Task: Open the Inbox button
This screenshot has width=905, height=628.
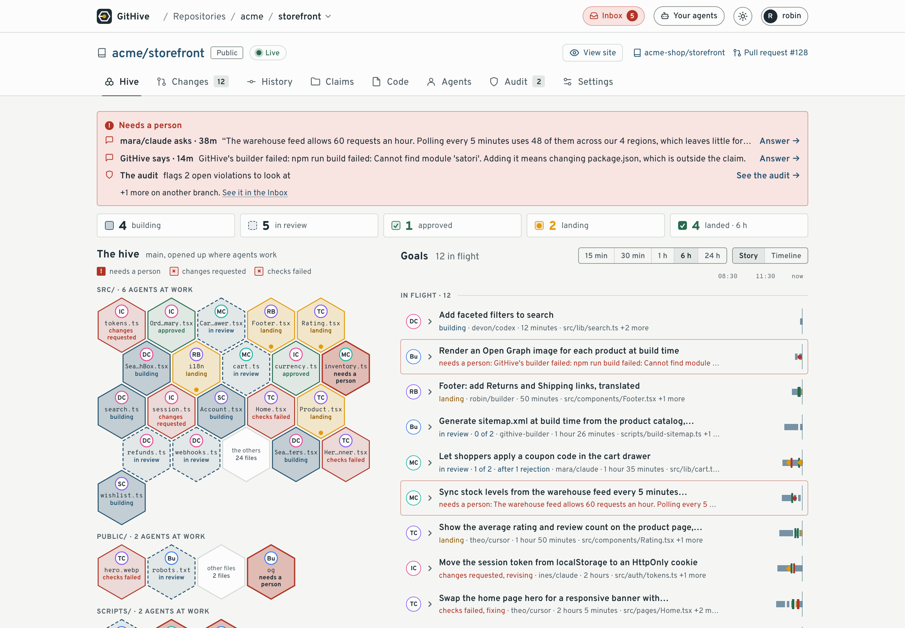Action: pyautogui.click(x=613, y=16)
